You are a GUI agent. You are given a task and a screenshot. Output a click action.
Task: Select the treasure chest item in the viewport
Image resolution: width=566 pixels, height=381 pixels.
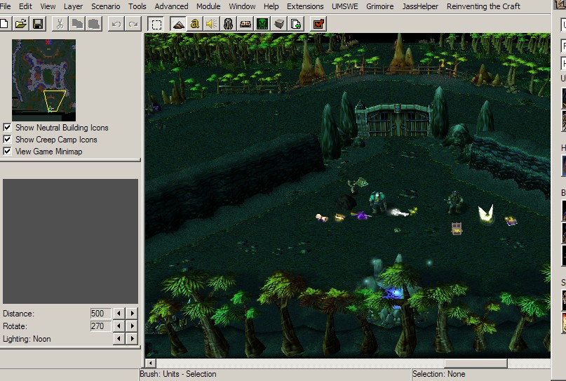click(x=457, y=228)
